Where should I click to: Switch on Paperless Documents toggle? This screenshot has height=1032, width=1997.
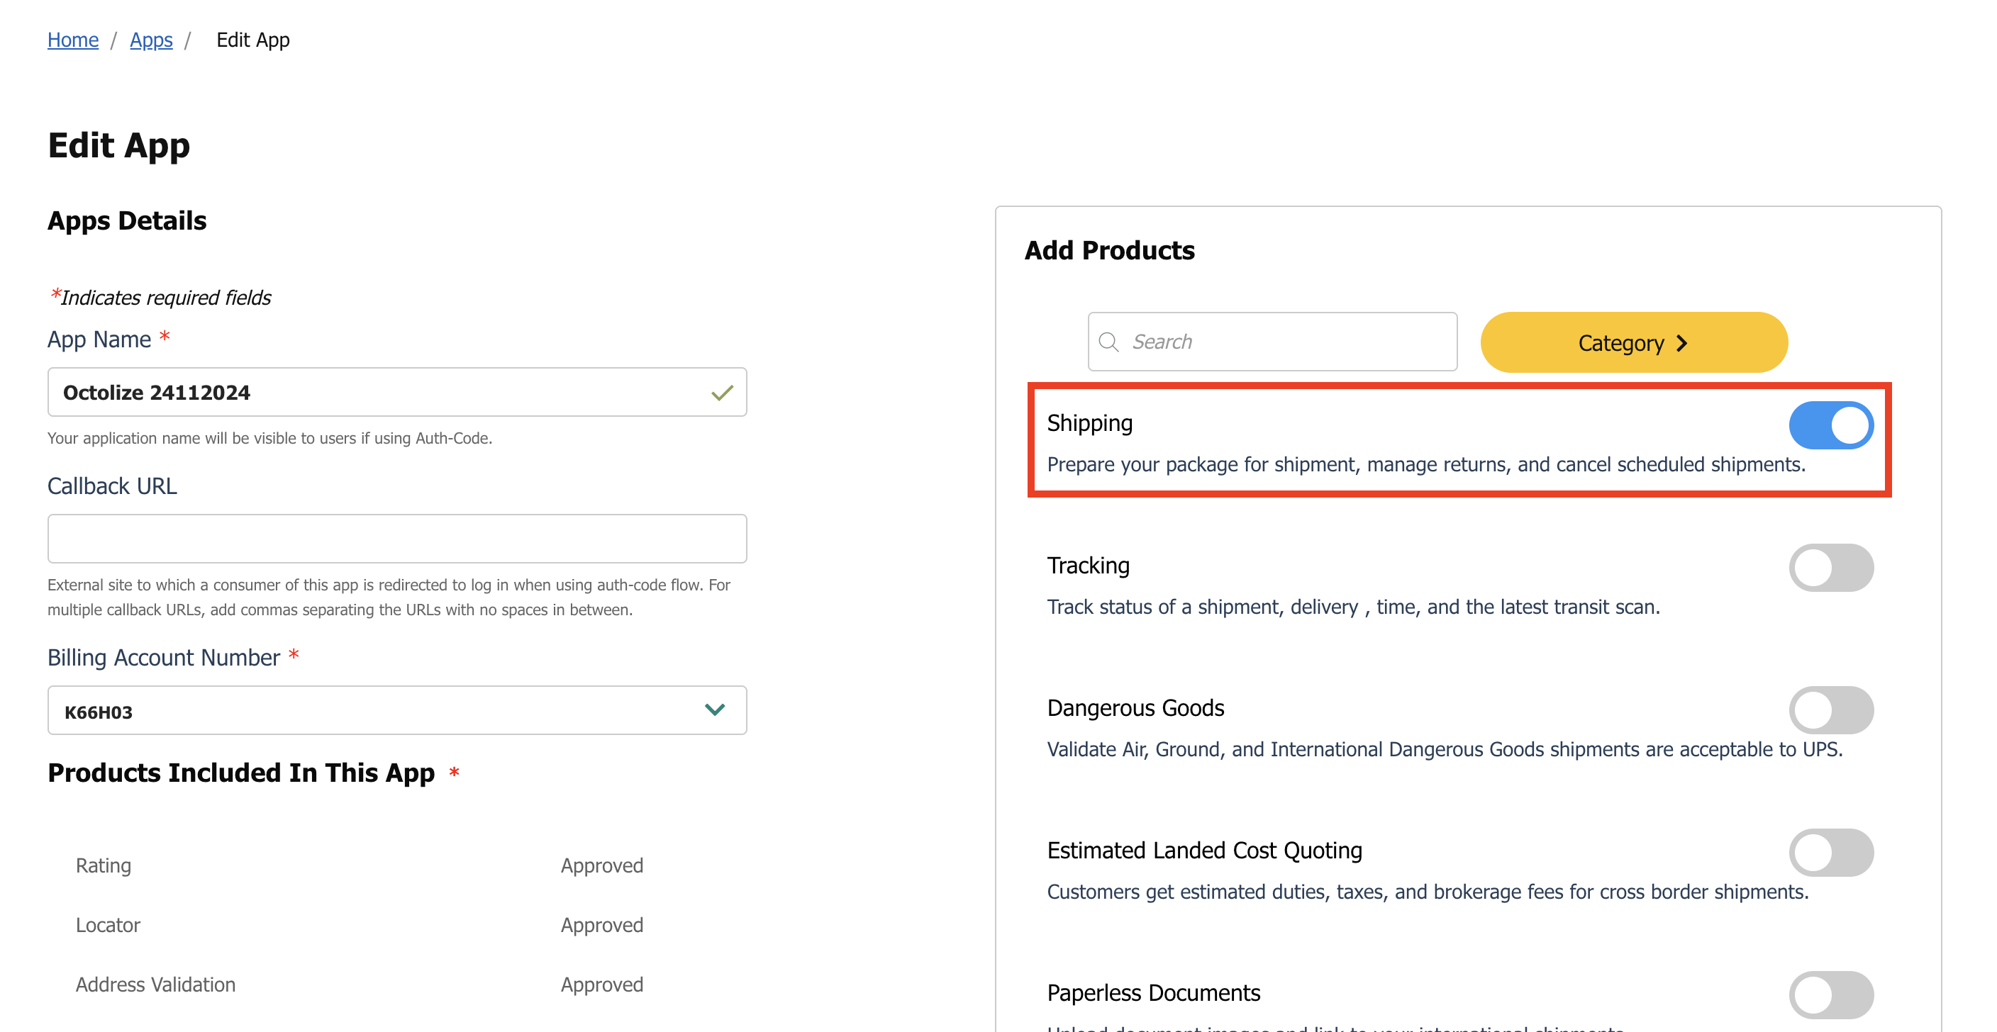[x=1830, y=995]
